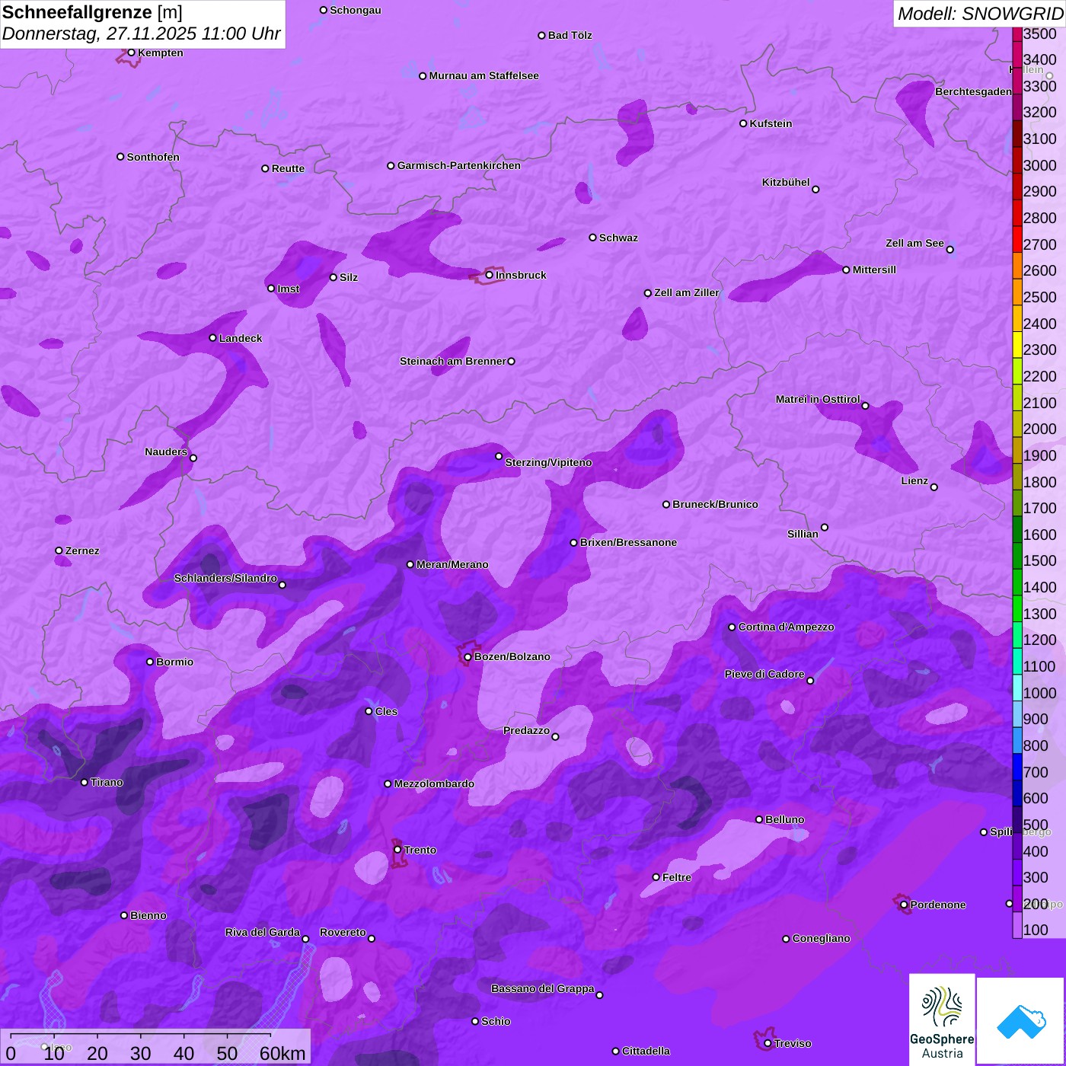The image size is (1066, 1066).
Task: Click the 'Nauders' city label
Action: [x=166, y=452]
